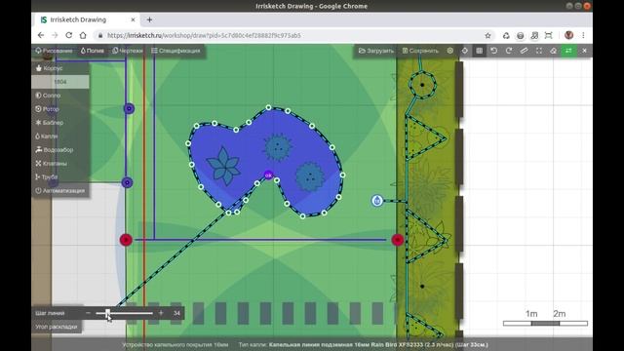
Task: Switch to the Полив tab
Action: (x=93, y=51)
